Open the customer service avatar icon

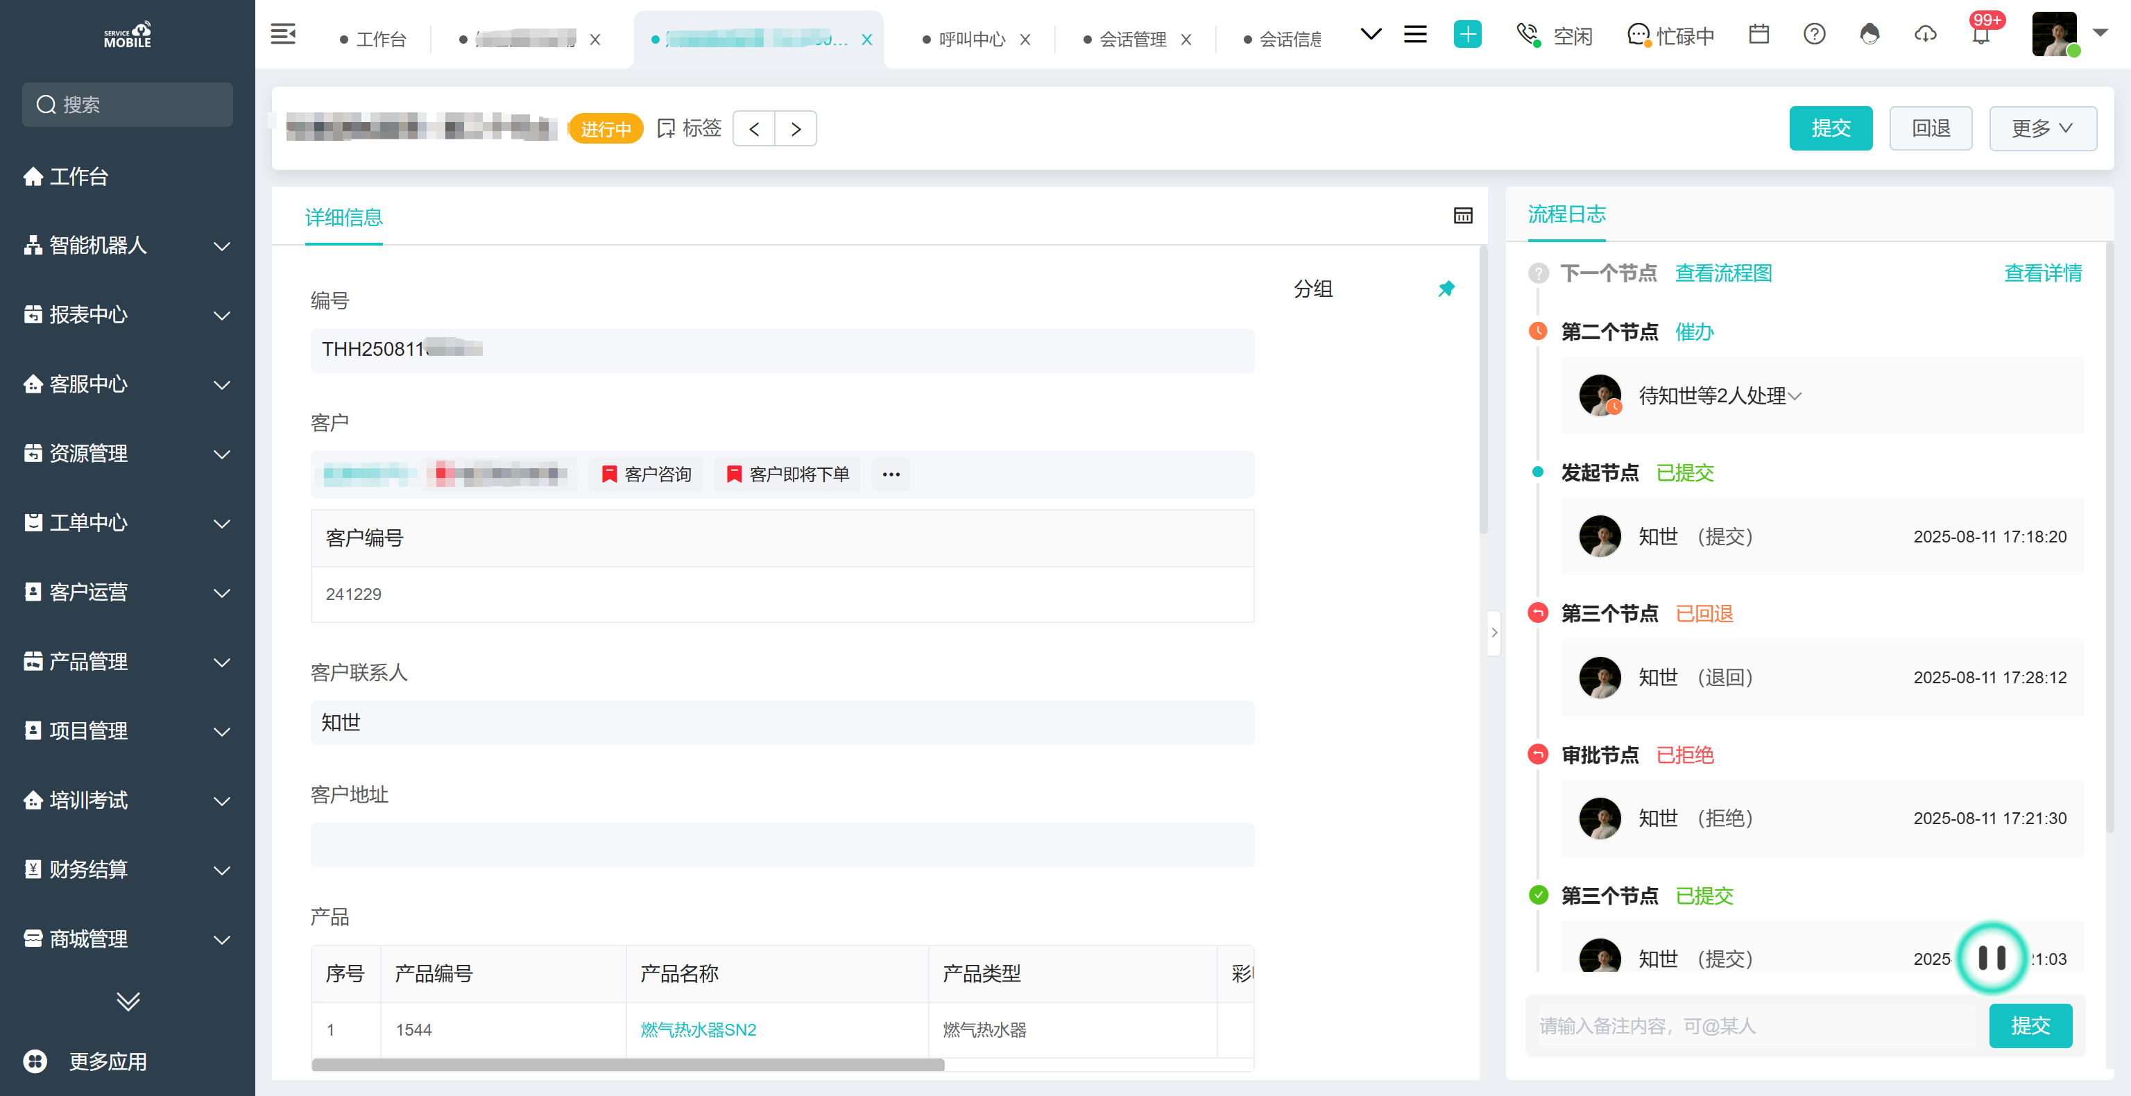(x=1869, y=35)
